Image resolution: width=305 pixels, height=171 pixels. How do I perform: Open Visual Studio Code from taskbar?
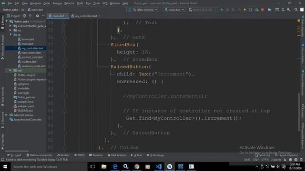point(159,167)
